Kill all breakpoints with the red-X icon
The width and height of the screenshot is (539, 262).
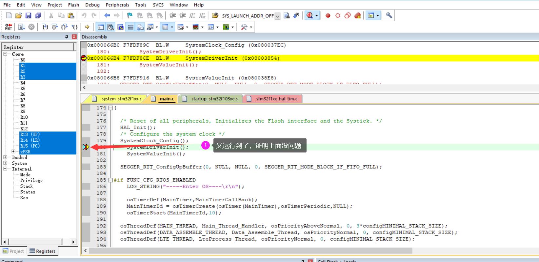tap(358, 15)
